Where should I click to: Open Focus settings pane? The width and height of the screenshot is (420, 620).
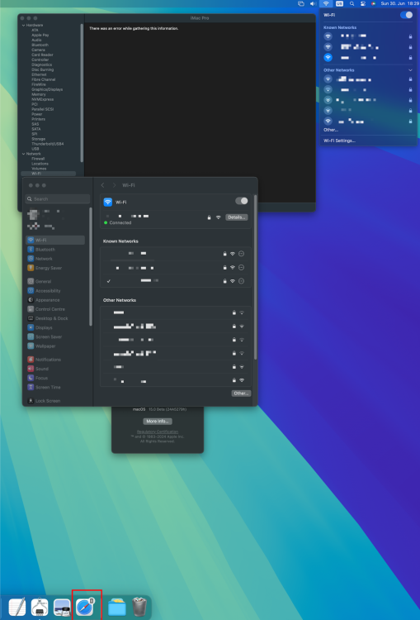click(x=55, y=378)
